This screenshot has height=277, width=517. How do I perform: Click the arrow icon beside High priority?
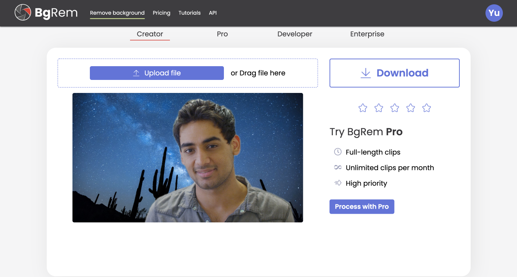[337, 183]
